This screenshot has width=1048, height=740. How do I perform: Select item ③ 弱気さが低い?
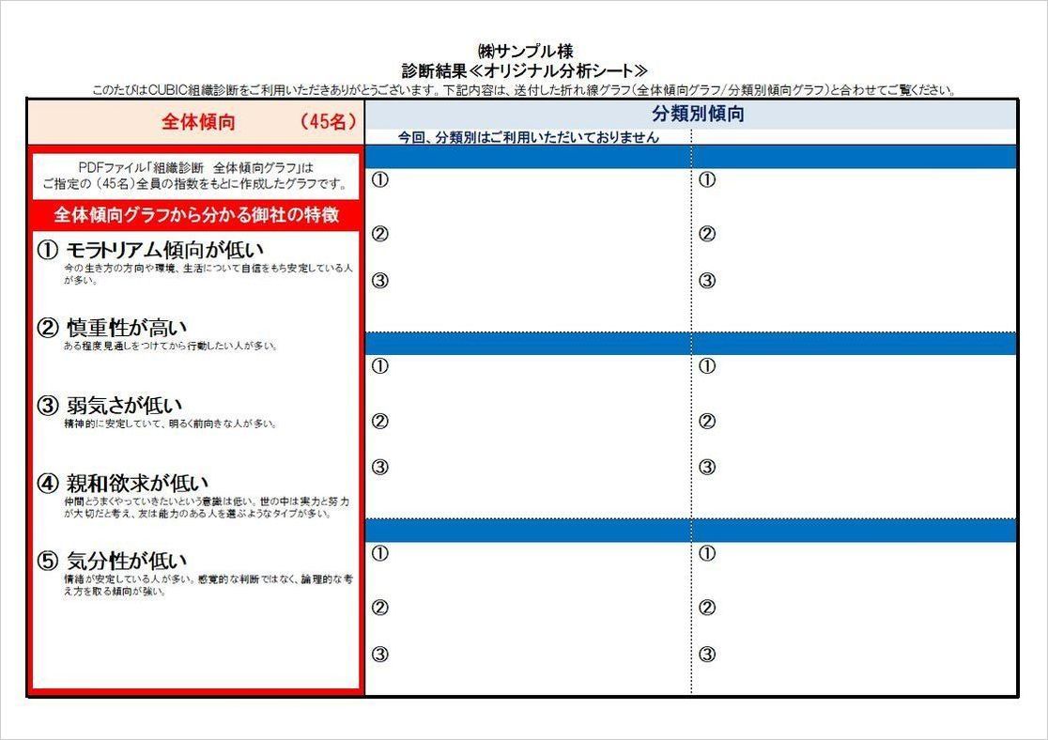[110, 405]
